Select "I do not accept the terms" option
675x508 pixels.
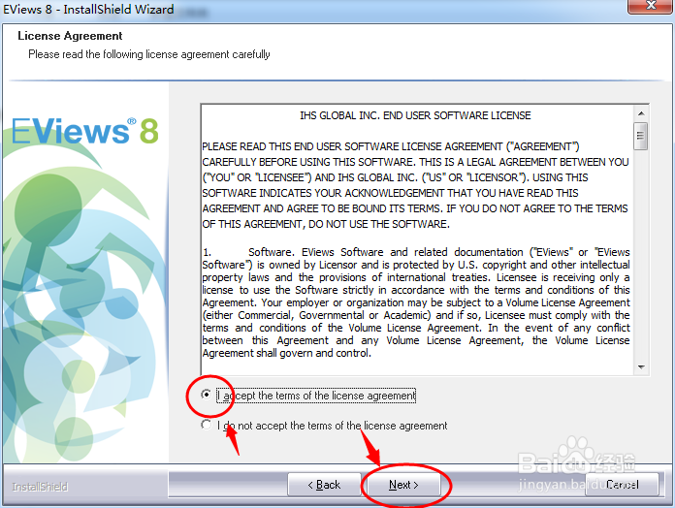tap(207, 425)
